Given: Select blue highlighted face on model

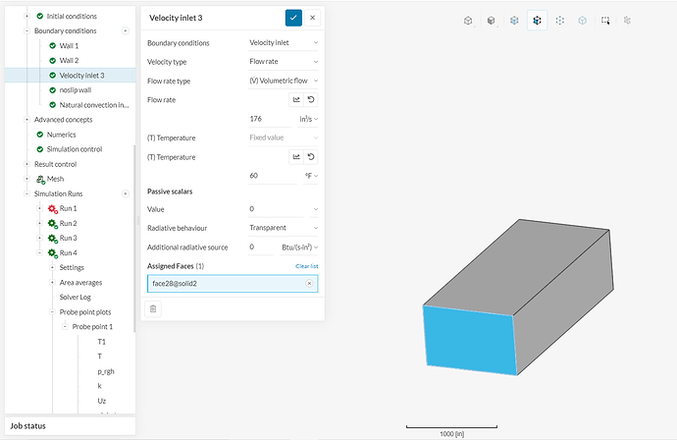Looking at the screenshot, I should pos(470,340).
